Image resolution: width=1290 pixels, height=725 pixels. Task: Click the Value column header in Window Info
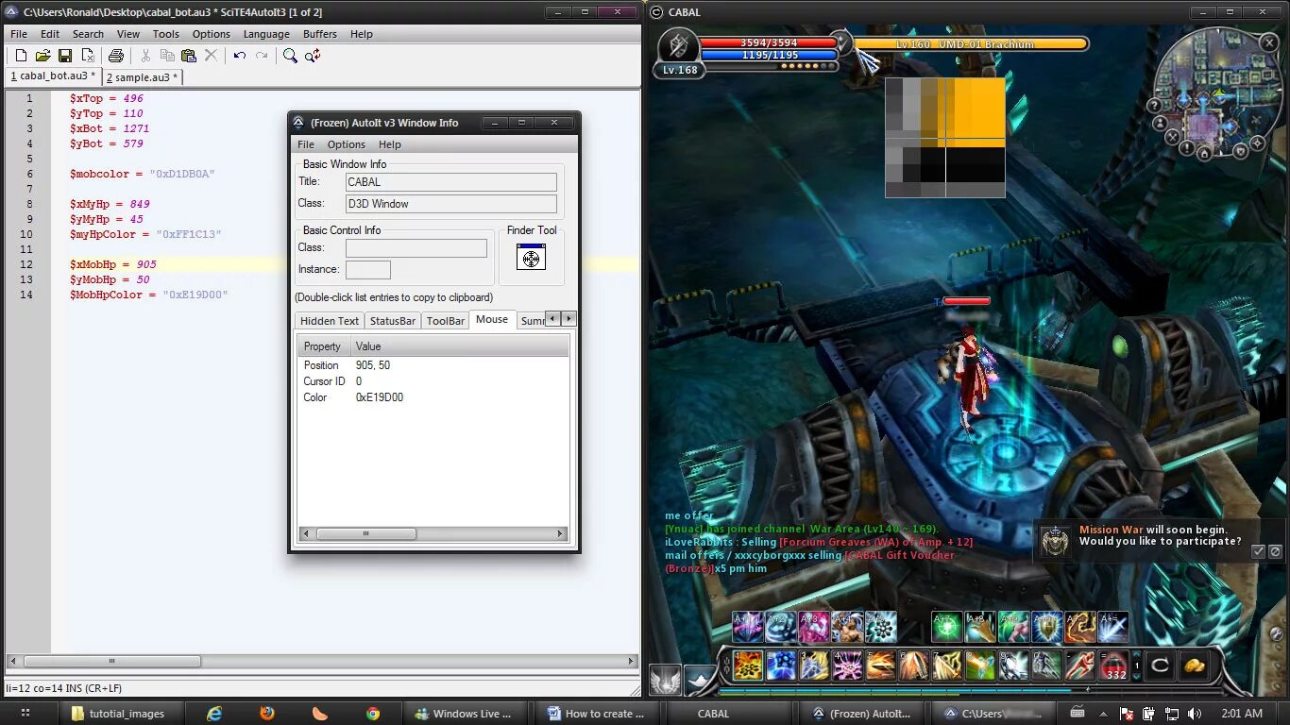click(x=460, y=346)
